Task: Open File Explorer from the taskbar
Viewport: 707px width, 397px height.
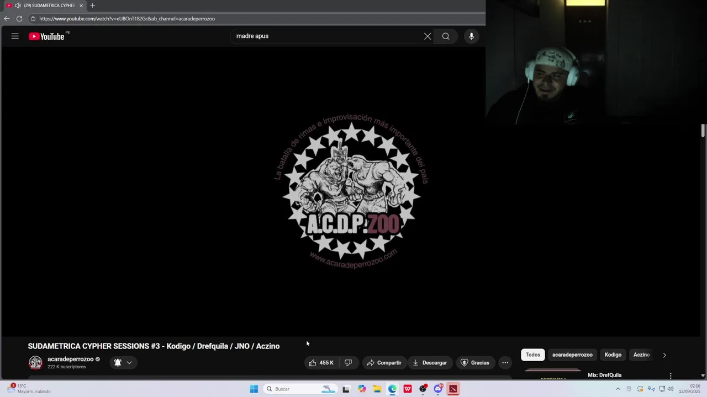Action: pos(377,389)
